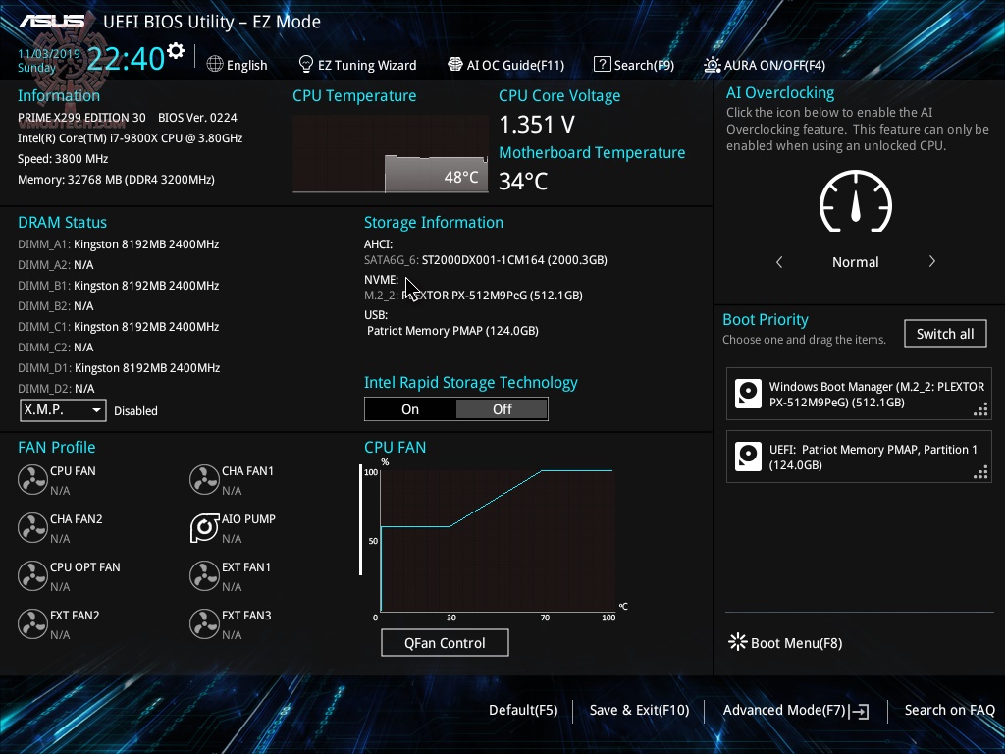Viewport: 1005px width, 754px height.
Task: Select the CHA FAN1 icon
Action: click(204, 479)
